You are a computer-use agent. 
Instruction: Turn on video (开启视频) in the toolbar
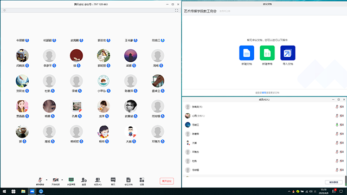[55, 181]
